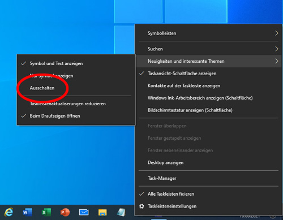This screenshot has height=220, width=283.
Task: Uncheck 'Taskansicht-Schaltfläche anzeigen'
Action: [x=208, y=74]
